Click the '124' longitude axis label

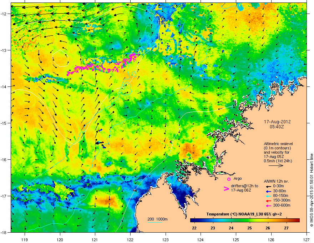tap(201, 239)
